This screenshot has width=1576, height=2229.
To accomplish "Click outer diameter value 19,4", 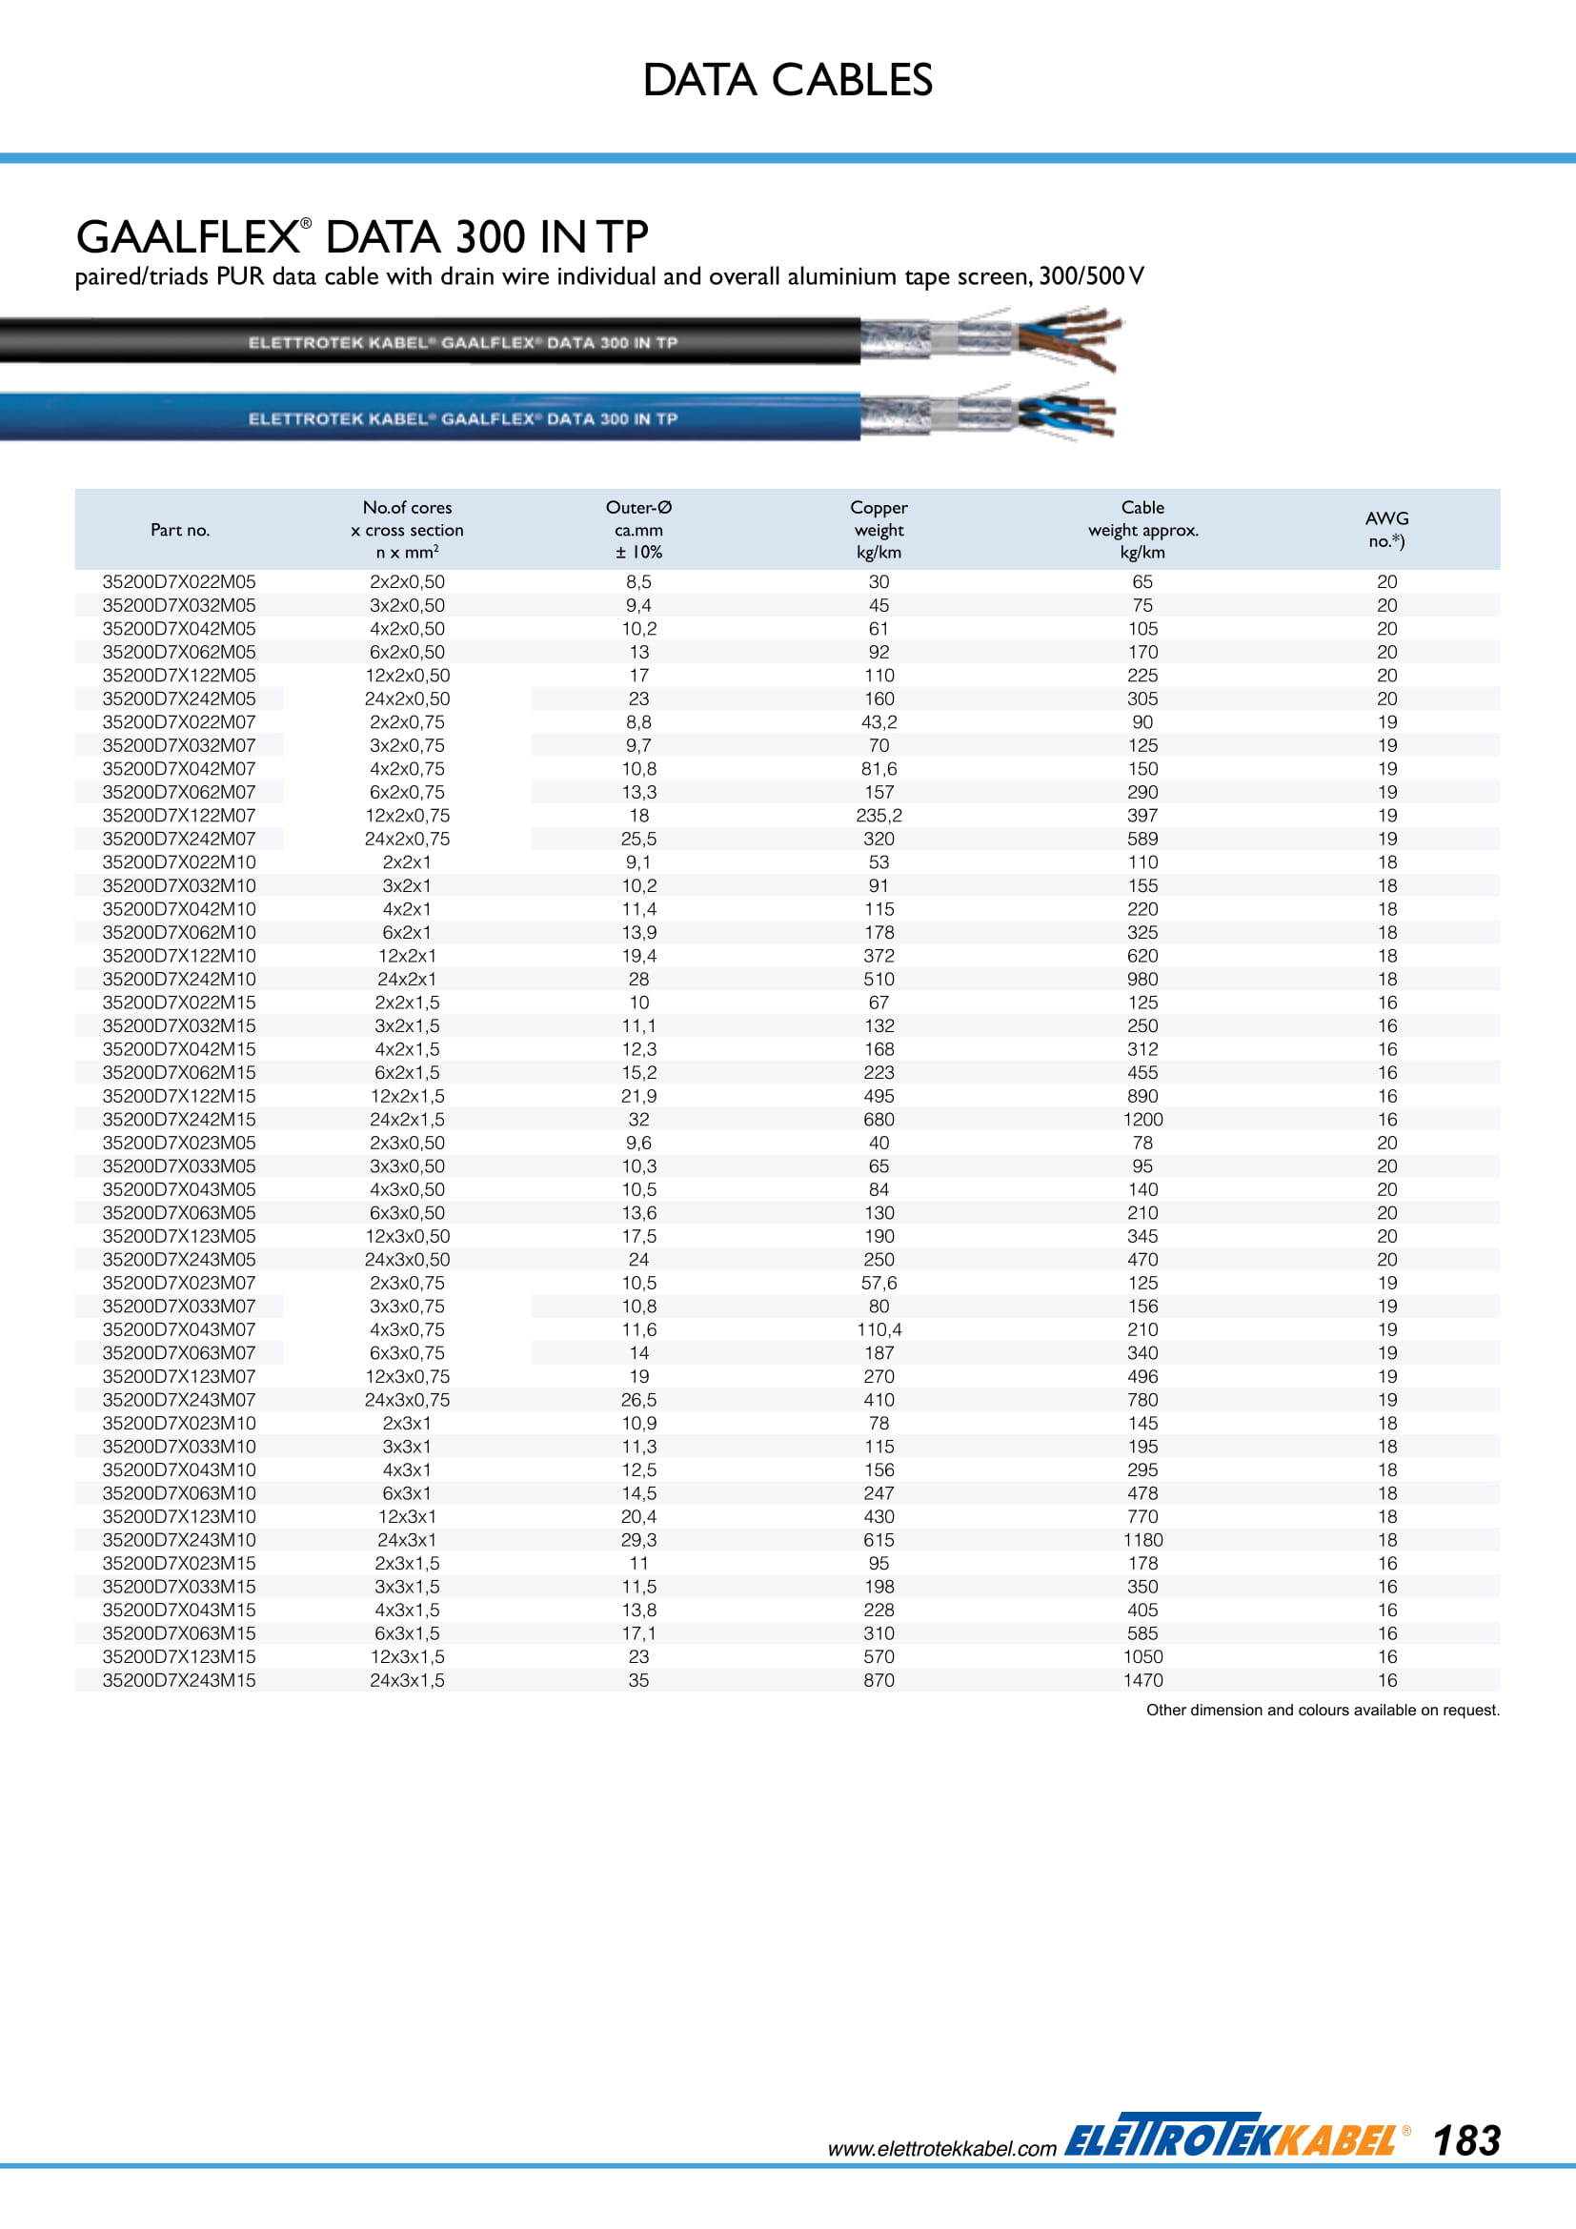I will [x=638, y=955].
